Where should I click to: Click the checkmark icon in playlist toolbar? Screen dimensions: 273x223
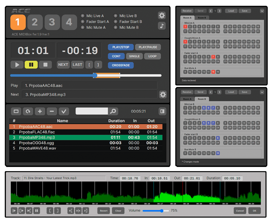point(64,111)
